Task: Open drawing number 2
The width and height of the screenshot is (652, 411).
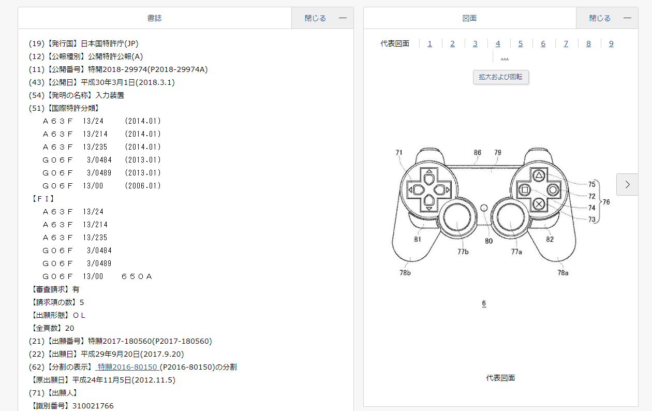Action: (452, 43)
